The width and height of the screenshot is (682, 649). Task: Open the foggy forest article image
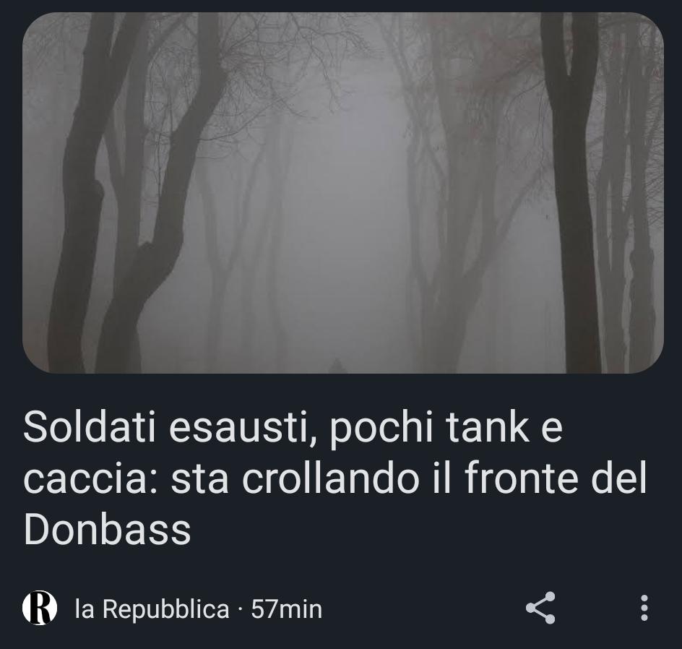pos(342,193)
